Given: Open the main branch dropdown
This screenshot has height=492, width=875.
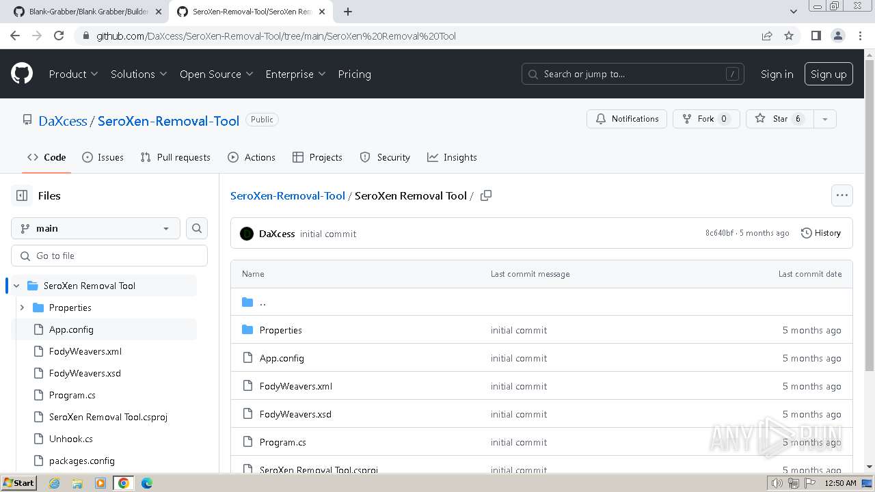Looking at the screenshot, I should [96, 228].
